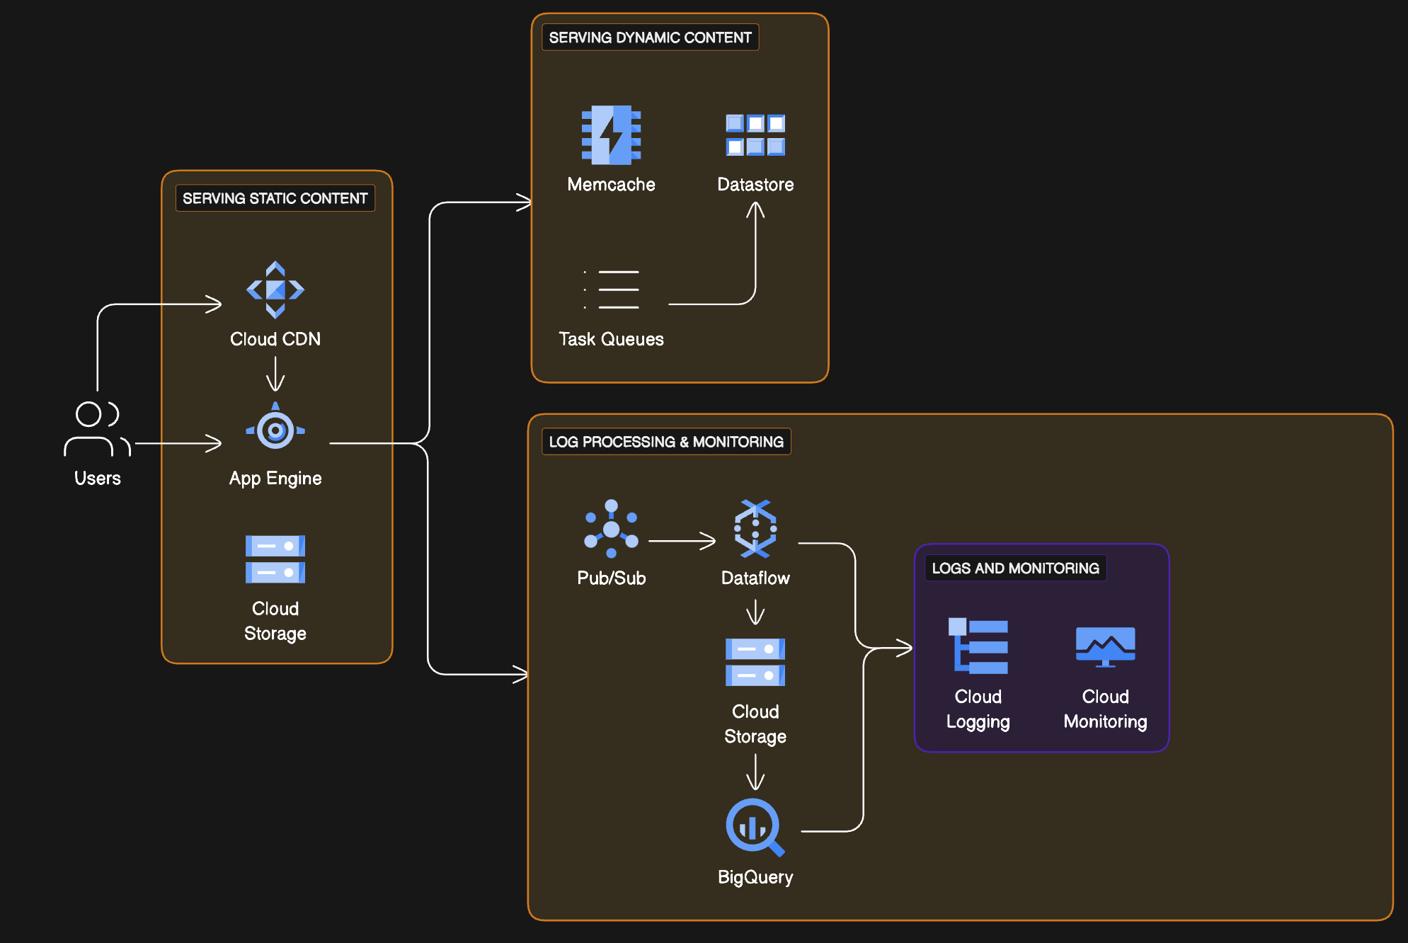This screenshot has width=1408, height=943.
Task: Click the Cloud Logging icon
Action: (x=978, y=646)
